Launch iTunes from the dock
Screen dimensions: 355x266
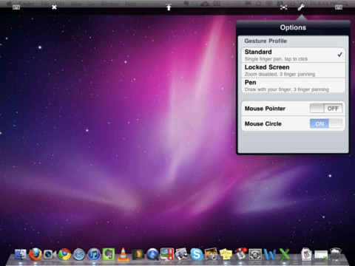[x=94, y=254]
